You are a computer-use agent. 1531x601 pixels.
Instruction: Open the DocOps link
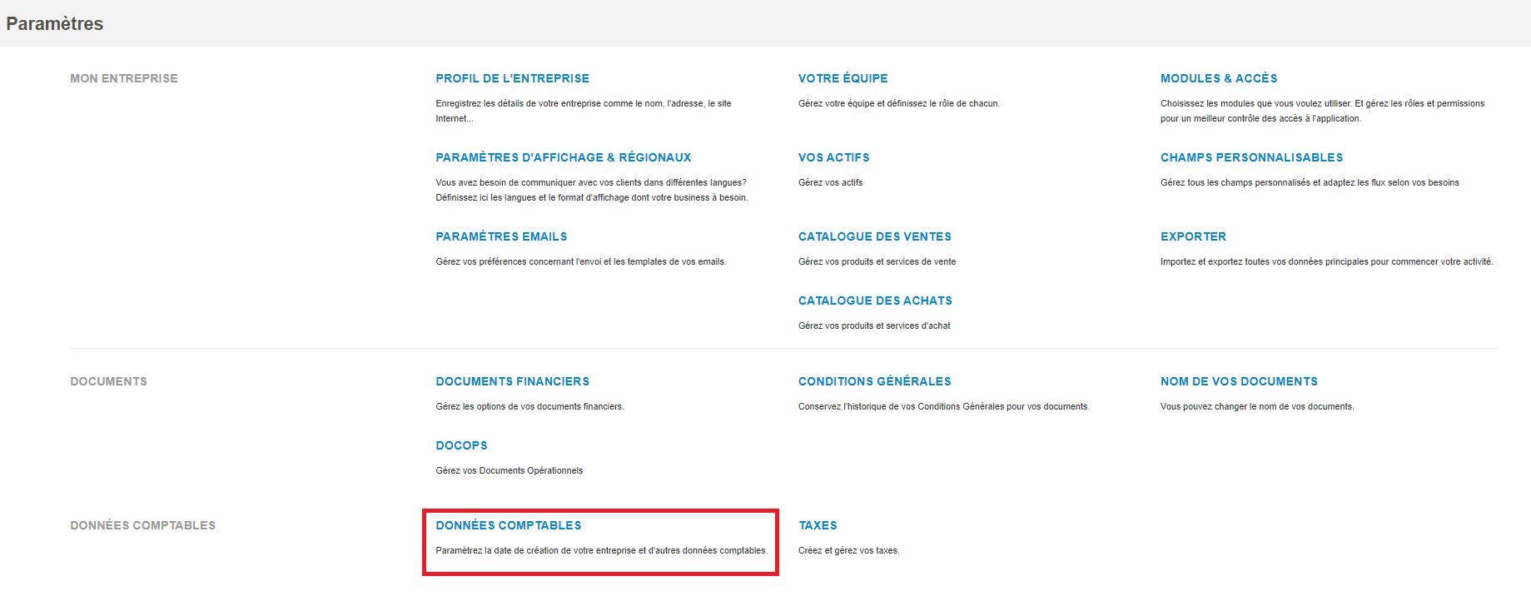461,445
